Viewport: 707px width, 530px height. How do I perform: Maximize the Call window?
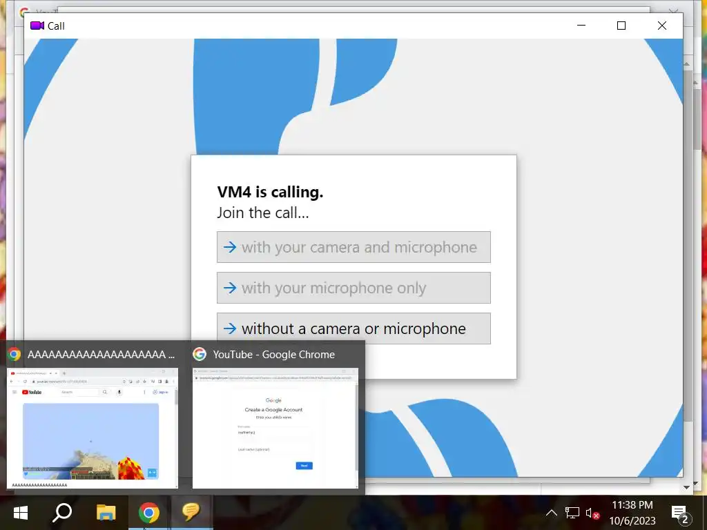(x=621, y=26)
